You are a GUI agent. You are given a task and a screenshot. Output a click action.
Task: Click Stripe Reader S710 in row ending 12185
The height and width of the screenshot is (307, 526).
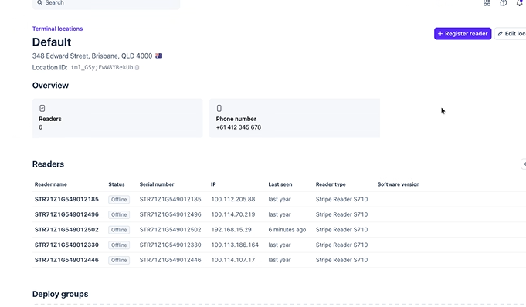[341, 200]
